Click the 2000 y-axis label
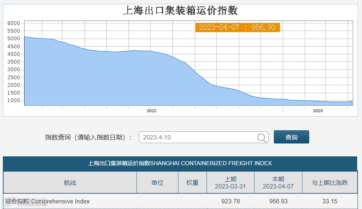 tap(14, 85)
